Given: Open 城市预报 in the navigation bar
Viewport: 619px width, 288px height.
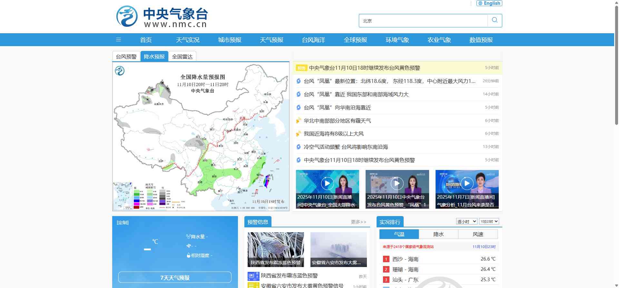Looking at the screenshot, I should pyautogui.click(x=230, y=40).
